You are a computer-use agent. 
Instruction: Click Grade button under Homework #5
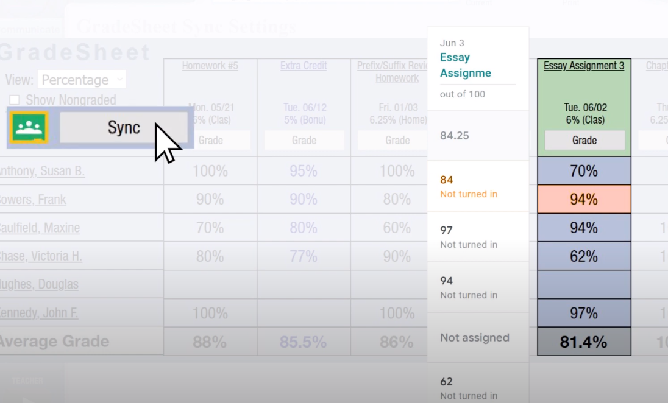click(210, 140)
